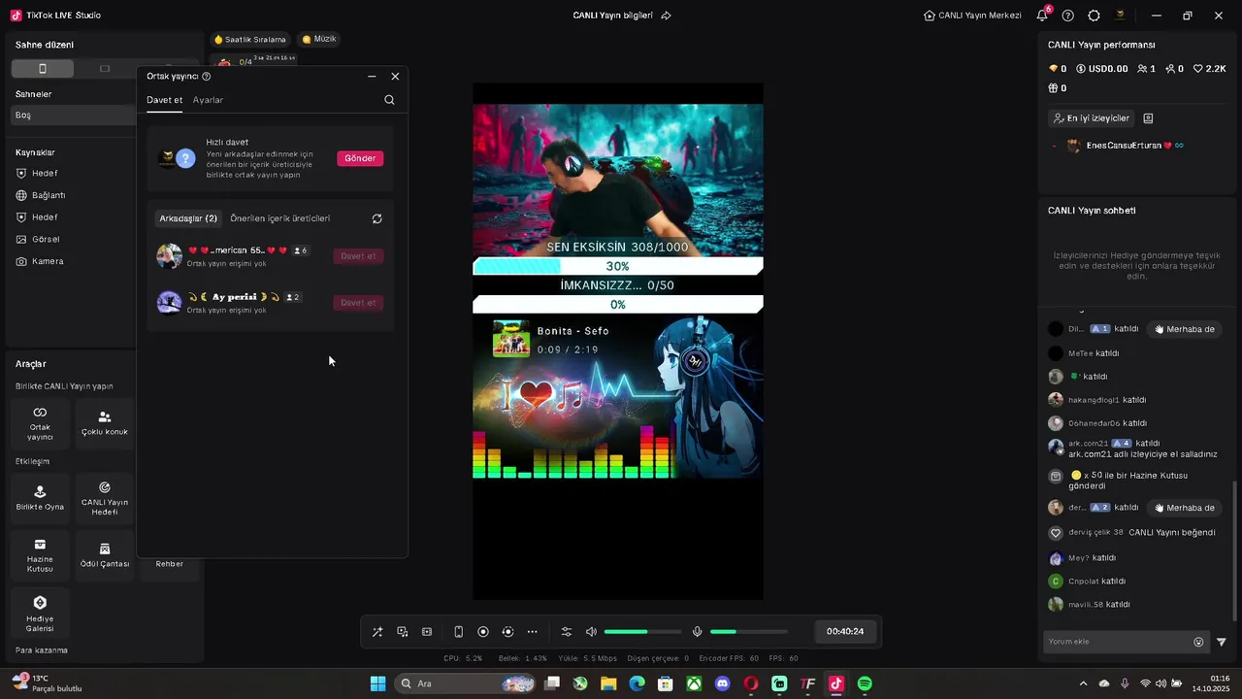Open the profile avatar in title bar
1242x699 pixels.
(x=1120, y=16)
